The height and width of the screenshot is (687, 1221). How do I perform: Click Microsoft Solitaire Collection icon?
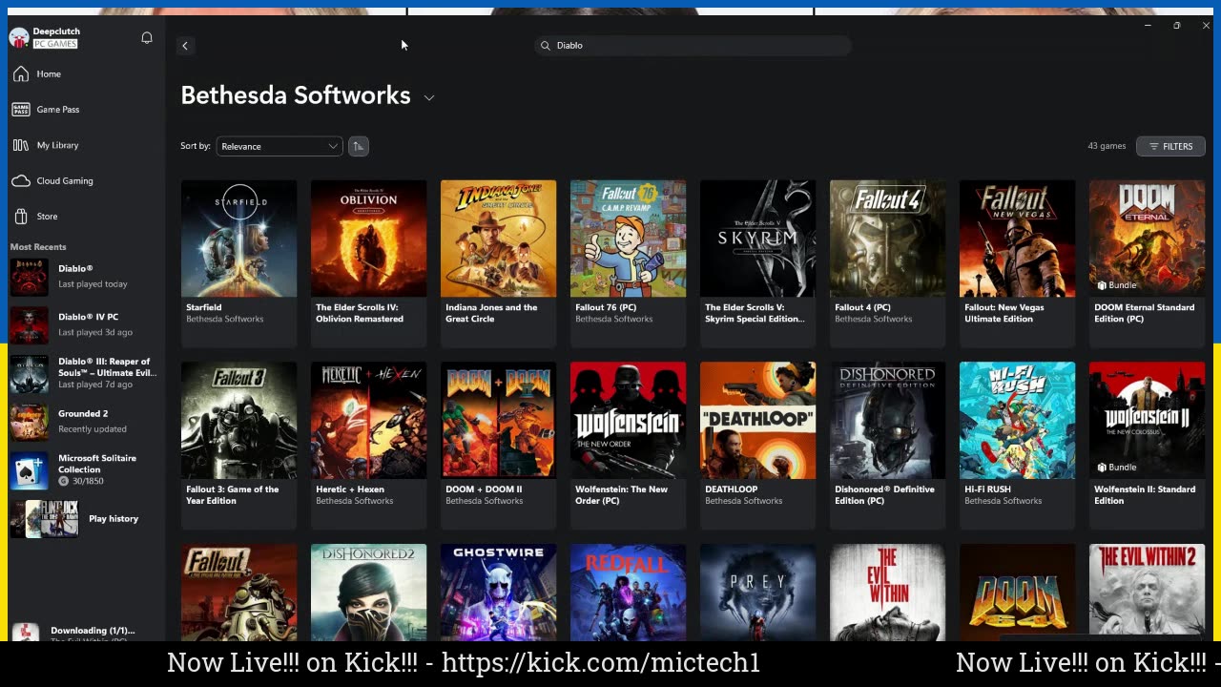pos(29,469)
